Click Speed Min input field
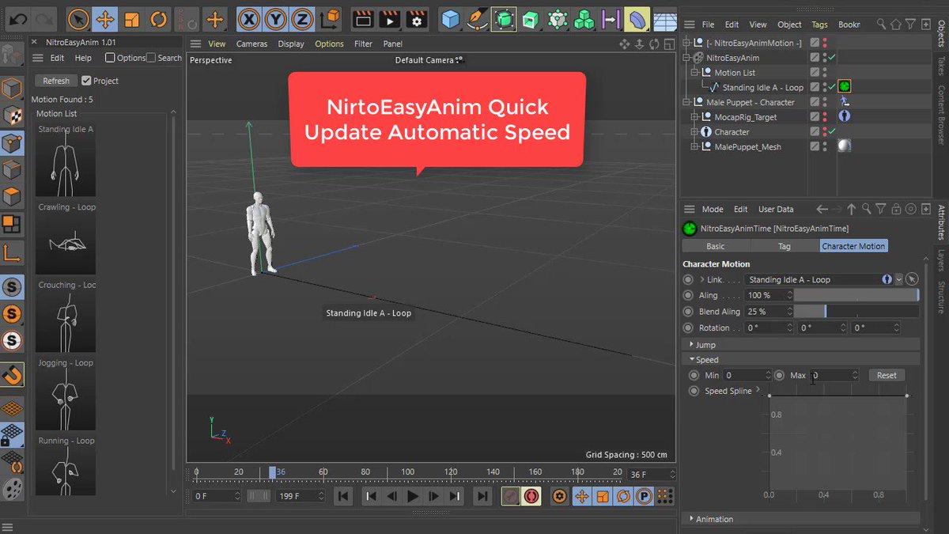The width and height of the screenshot is (949, 534). [x=747, y=375]
